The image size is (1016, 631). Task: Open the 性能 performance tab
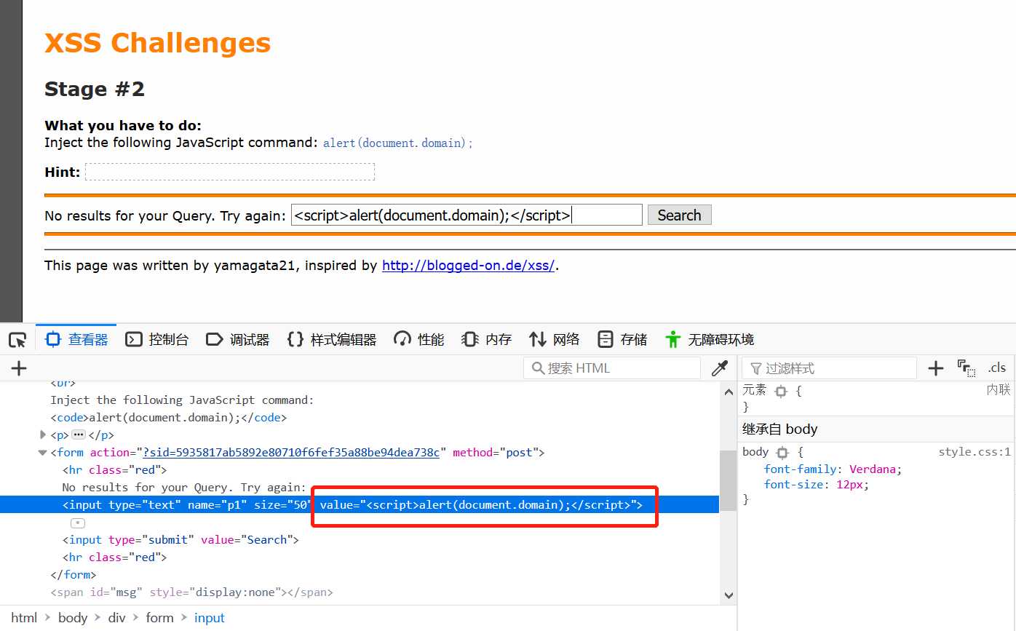point(418,340)
